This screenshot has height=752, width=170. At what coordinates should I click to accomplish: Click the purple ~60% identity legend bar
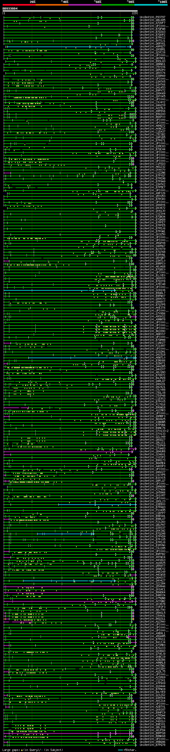coord(85,5)
